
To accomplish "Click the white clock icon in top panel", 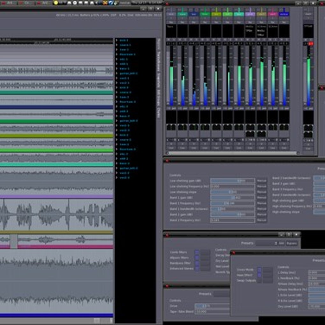I will (x=75, y=3).
